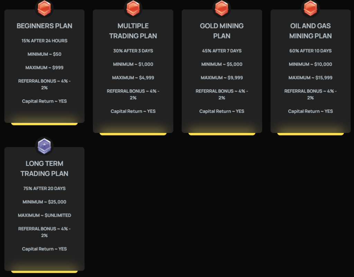Select the BEGINNERS PLAN title
The width and height of the screenshot is (354, 277).
click(44, 26)
